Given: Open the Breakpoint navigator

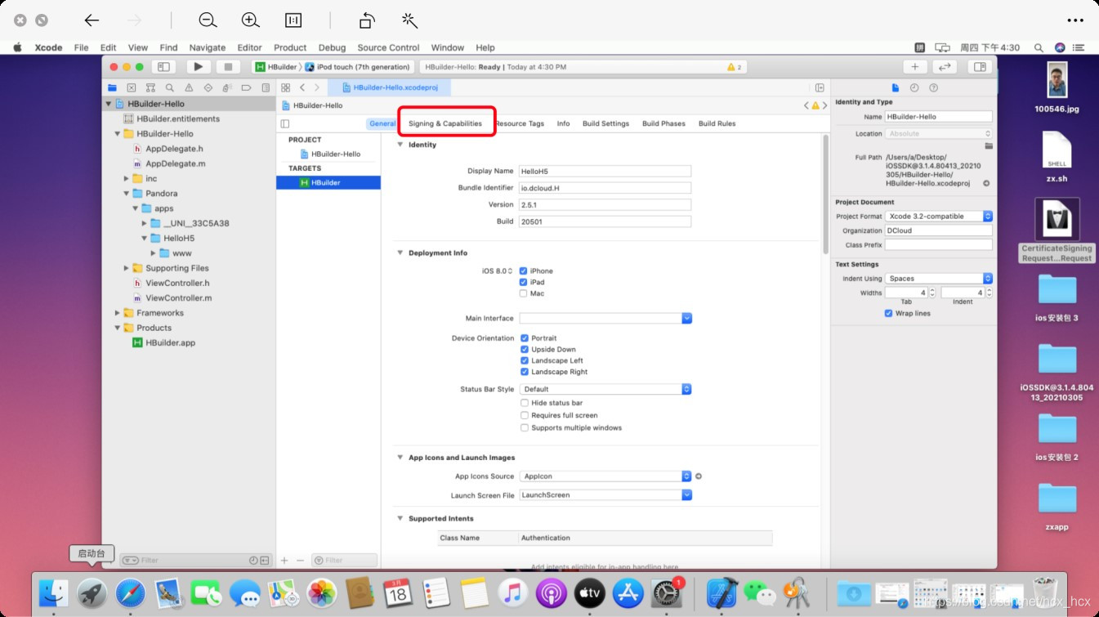Looking at the screenshot, I should pos(246,87).
